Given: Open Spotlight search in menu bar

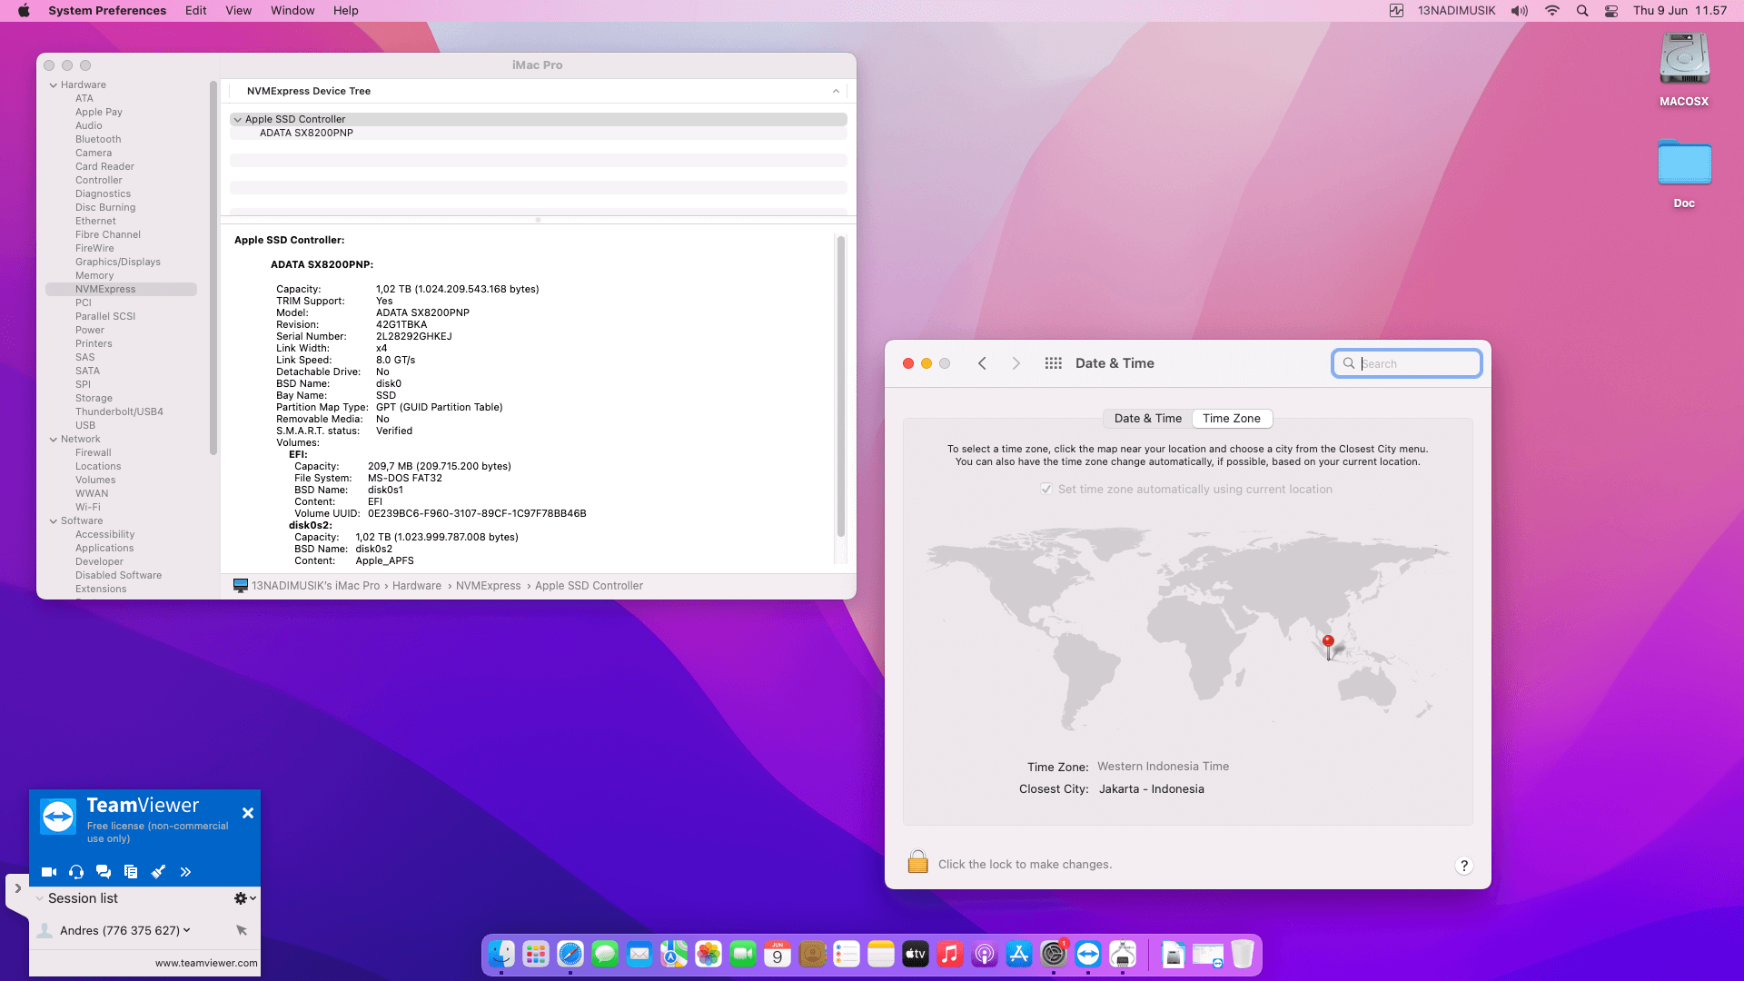Looking at the screenshot, I should (x=1582, y=11).
